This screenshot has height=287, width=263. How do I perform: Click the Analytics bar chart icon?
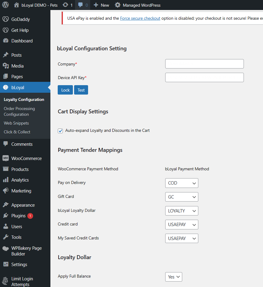[6, 180]
